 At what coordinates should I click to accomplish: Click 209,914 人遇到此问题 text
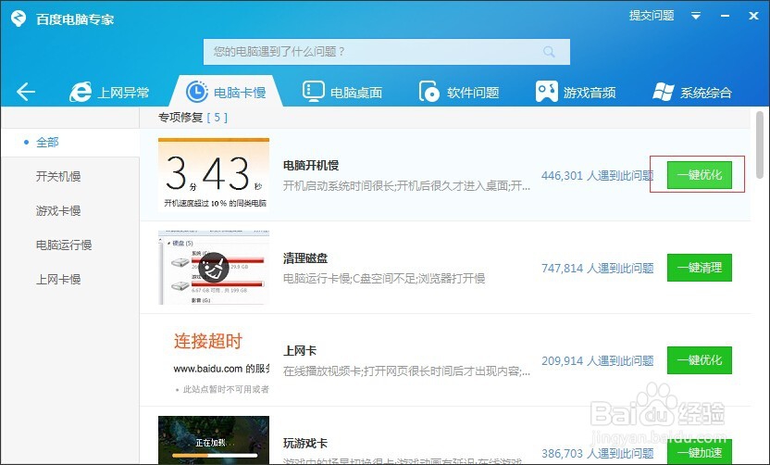(597, 361)
